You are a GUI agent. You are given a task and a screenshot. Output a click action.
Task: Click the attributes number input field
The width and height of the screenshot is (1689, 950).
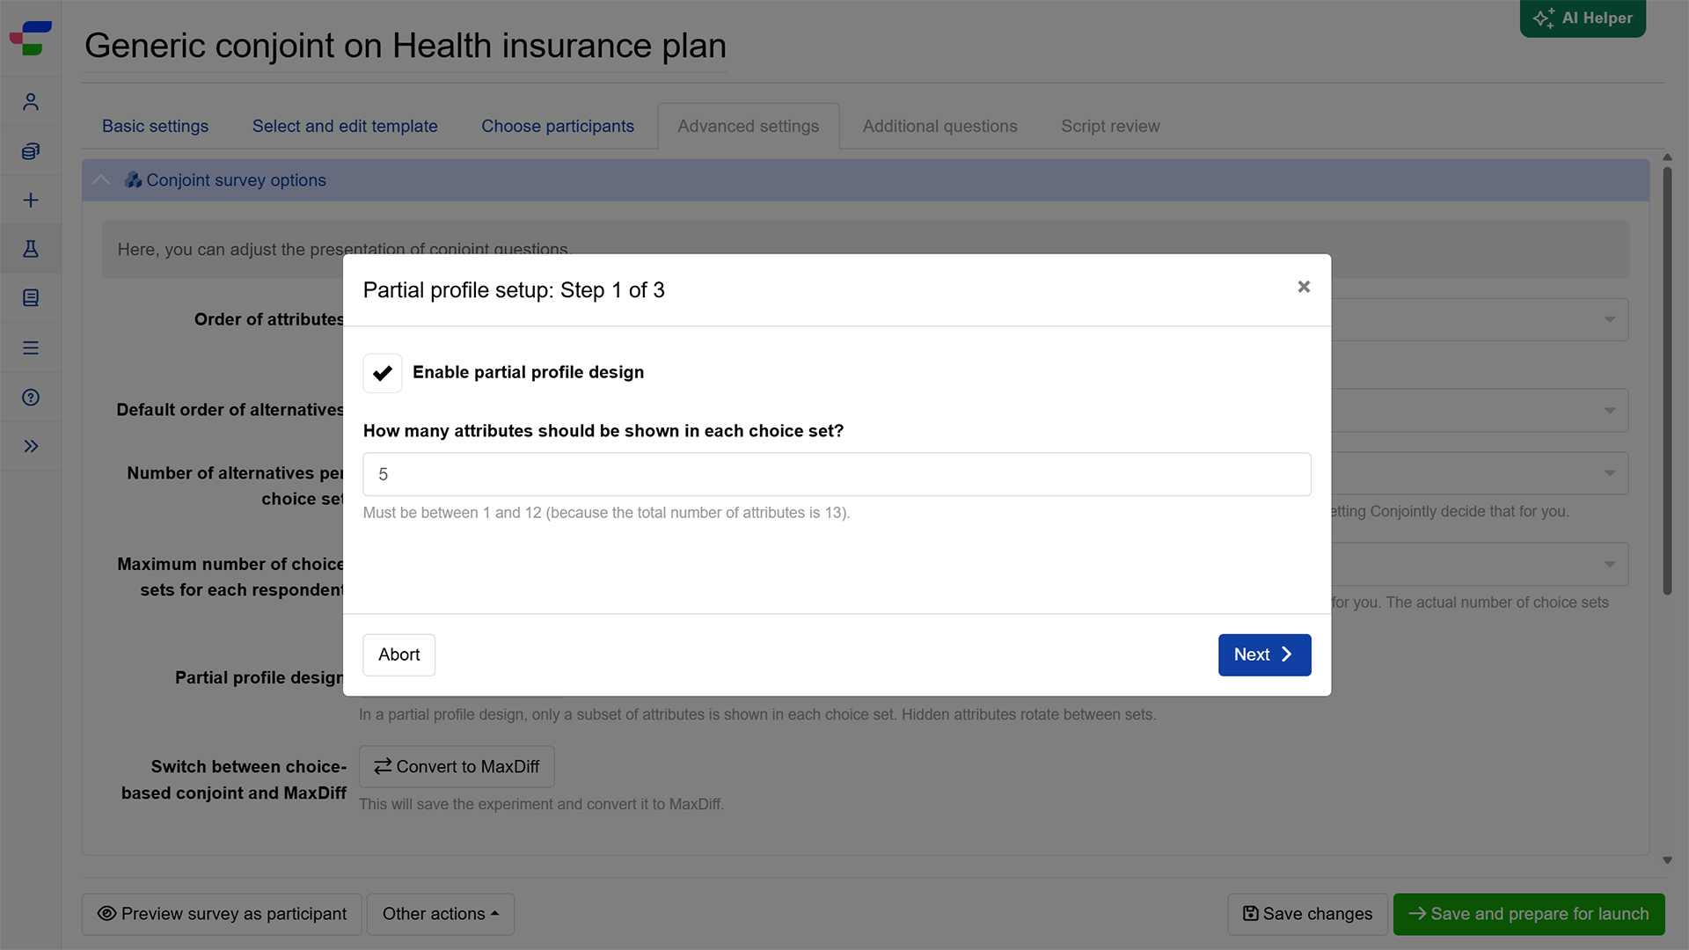click(x=837, y=474)
